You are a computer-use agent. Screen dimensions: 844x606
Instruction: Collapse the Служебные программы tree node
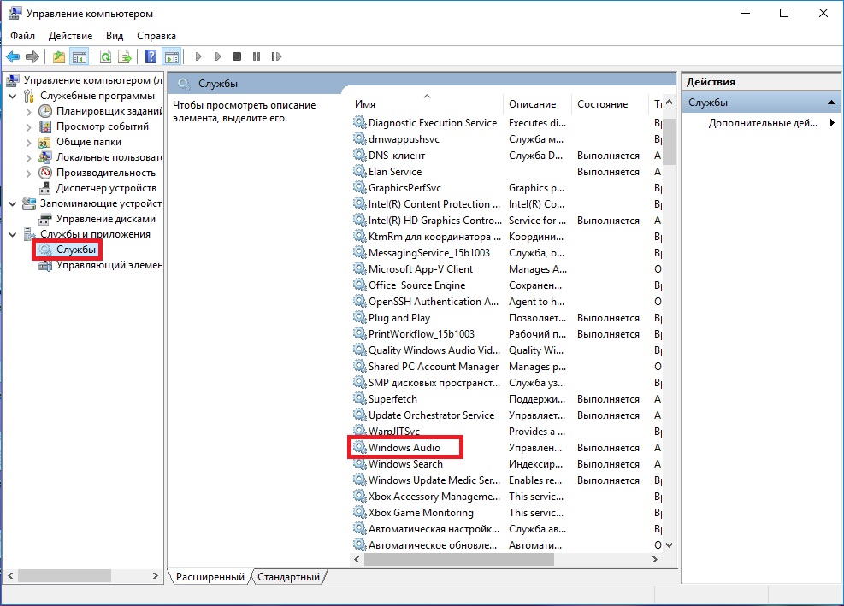[13, 96]
